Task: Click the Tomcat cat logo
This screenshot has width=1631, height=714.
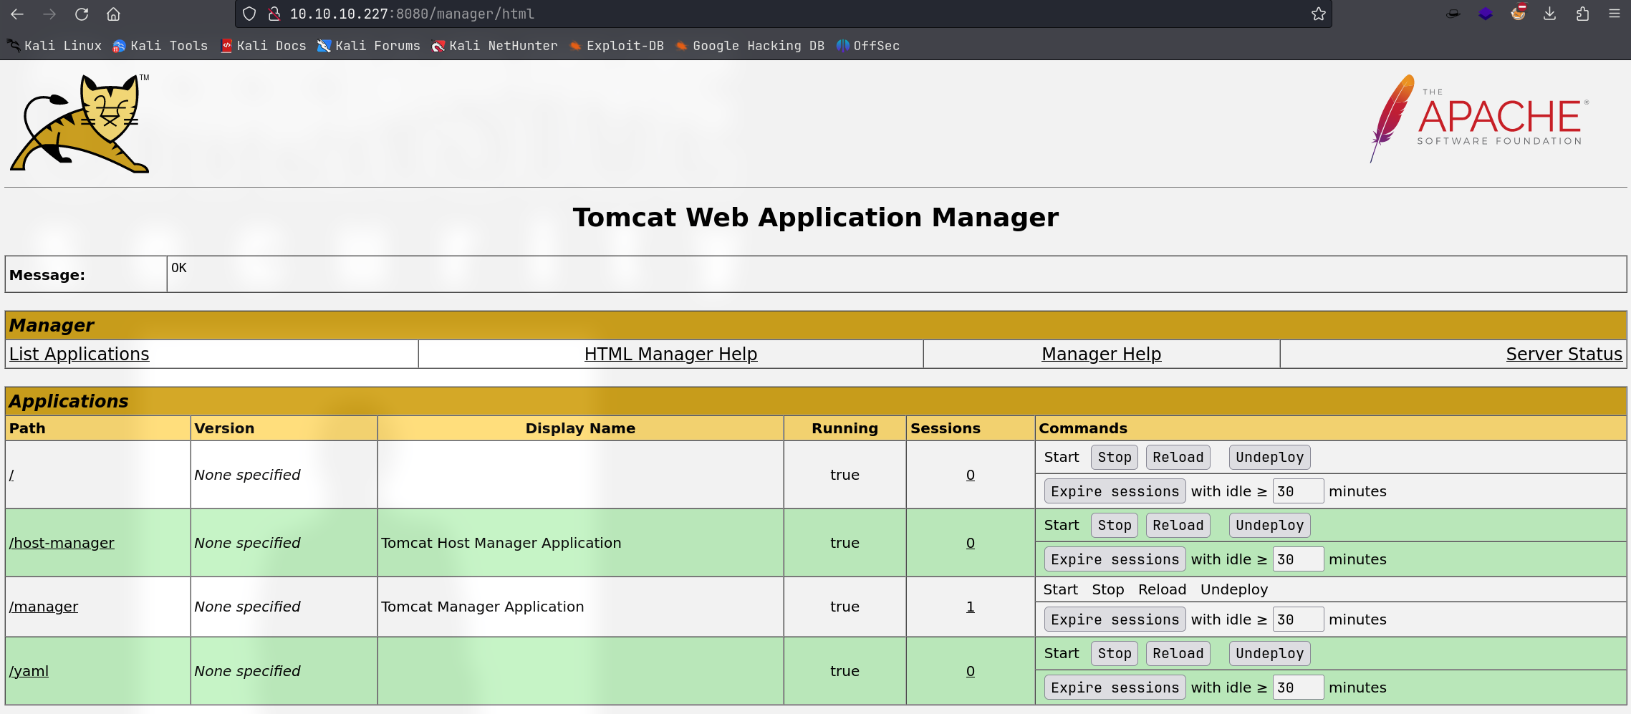Action: click(x=80, y=123)
